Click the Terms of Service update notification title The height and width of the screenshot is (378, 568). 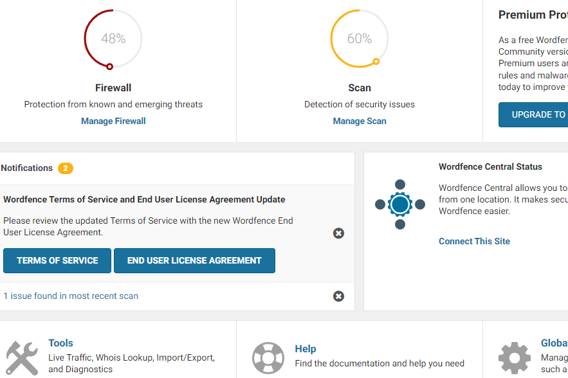pyautogui.click(x=144, y=199)
